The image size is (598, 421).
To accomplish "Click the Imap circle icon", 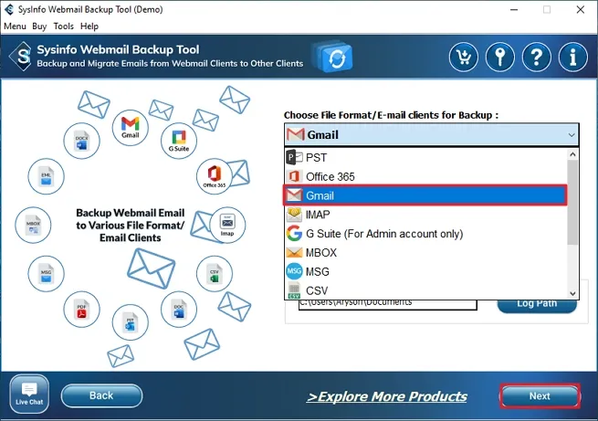I will (227, 225).
